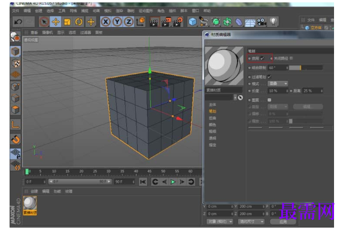Select the 颜色 channel in the material list
This screenshot has width=346, height=230.
213,125
